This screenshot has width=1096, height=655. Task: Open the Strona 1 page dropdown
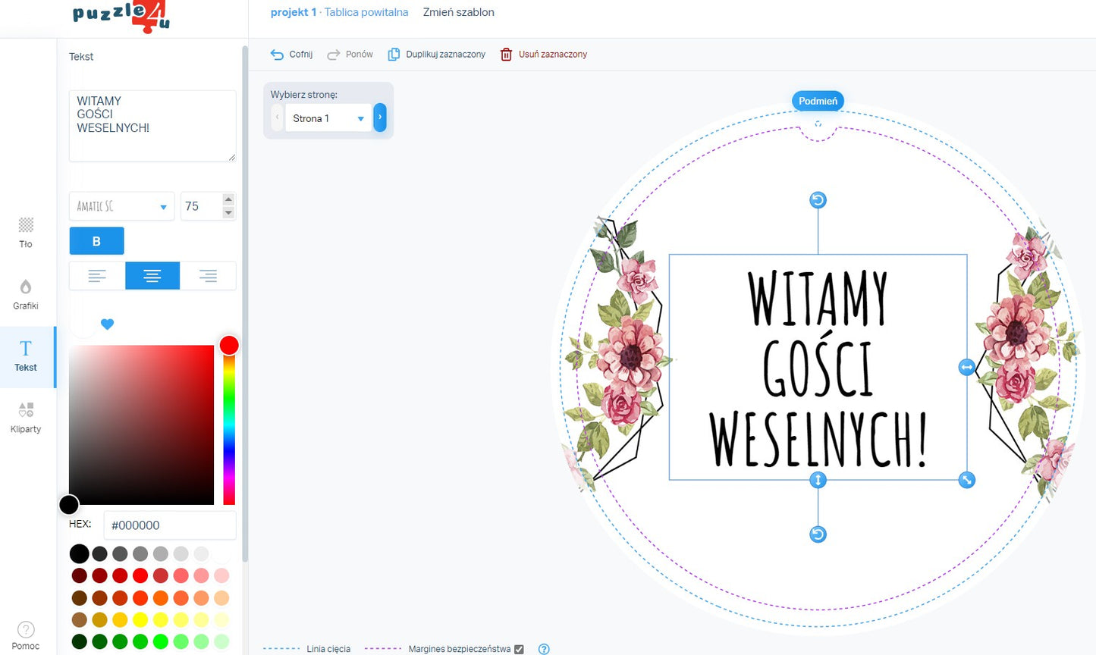[328, 118]
